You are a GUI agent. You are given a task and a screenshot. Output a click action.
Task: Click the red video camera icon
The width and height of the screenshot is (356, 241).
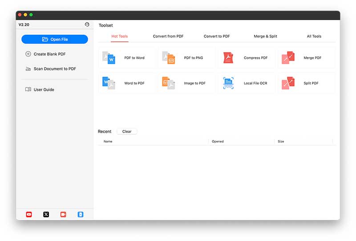(63, 214)
